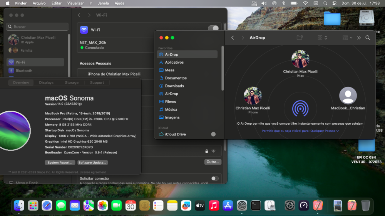Viewport: 385px width, 216px height.
Task: Select Bluetooth in System Settings sidebar
Action: coord(35,71)
